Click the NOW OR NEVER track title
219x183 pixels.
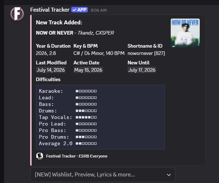click(x=54, y=33)
